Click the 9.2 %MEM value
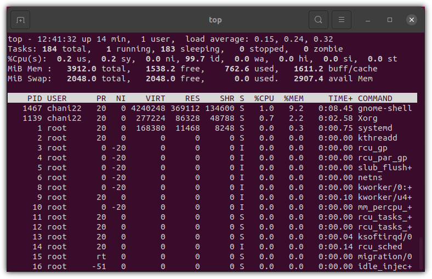 pos(296,108)
